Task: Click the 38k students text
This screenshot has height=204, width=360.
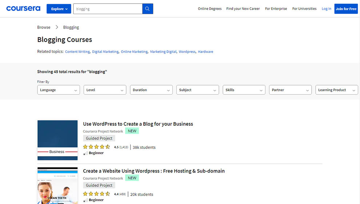Action: tap(144, 147)
